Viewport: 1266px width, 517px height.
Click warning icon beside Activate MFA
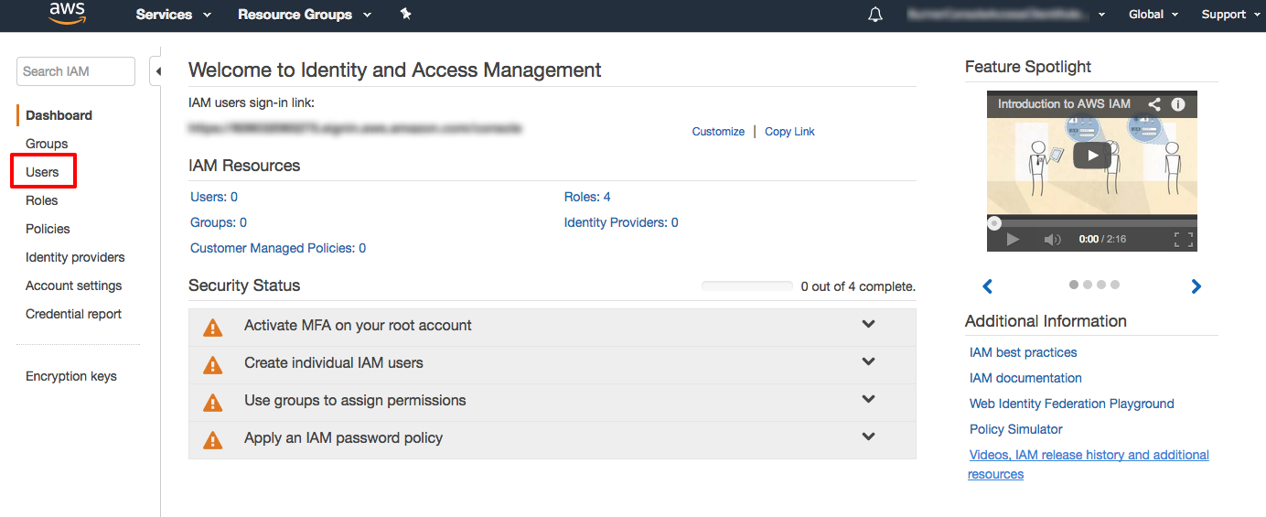click(x=212, y=327)
